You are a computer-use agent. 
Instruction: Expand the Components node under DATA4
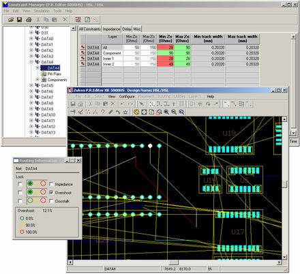click(x=37, y=80)
